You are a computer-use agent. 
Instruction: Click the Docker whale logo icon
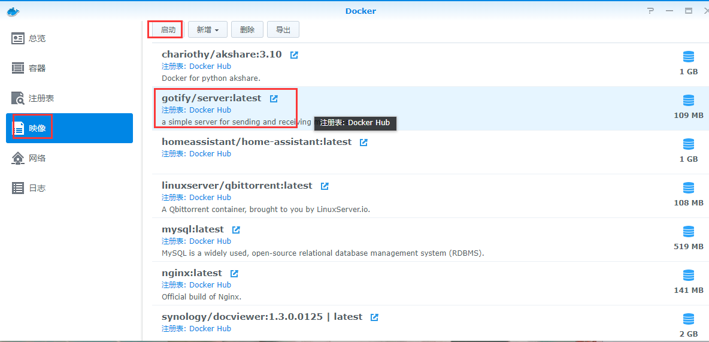[13, 11]
